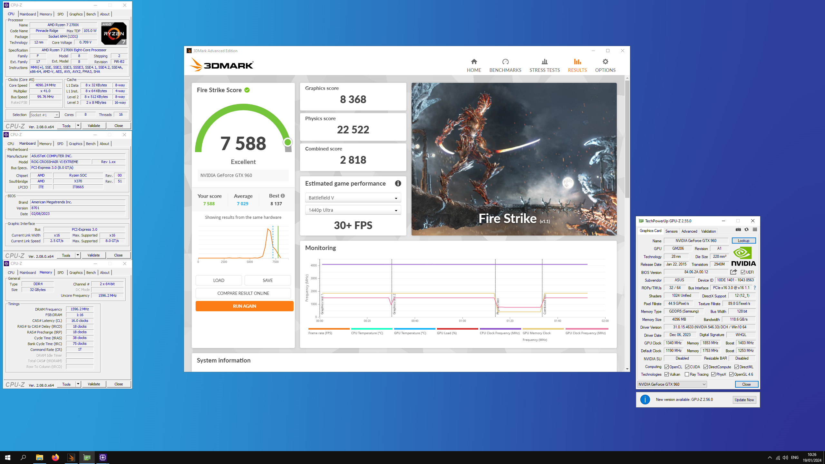Open the Windows Start menu
The width and height of the screenshot is (825, 464).
click(8, 457)
